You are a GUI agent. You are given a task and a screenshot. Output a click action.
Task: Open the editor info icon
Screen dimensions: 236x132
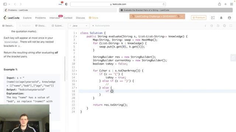pos(205,26)
